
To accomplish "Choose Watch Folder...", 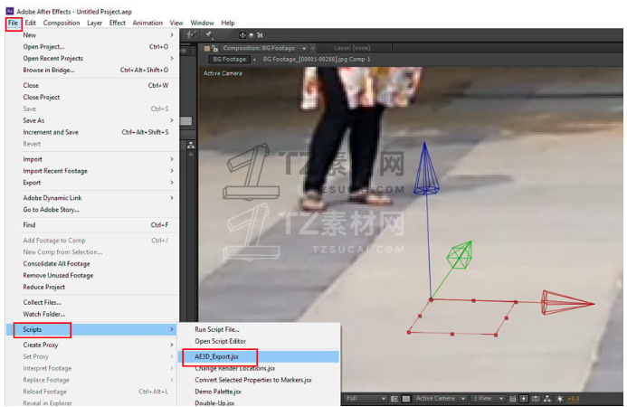I will (93, 314).
